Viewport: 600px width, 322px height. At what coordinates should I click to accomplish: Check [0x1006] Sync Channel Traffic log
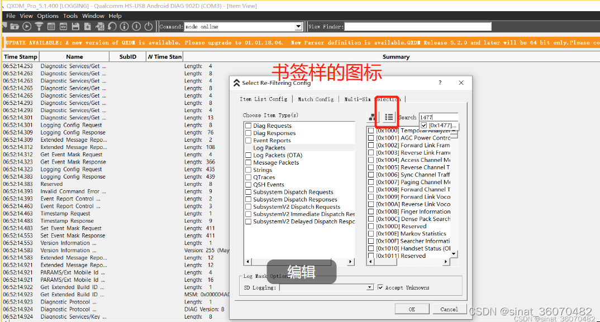tap(371, 174)
